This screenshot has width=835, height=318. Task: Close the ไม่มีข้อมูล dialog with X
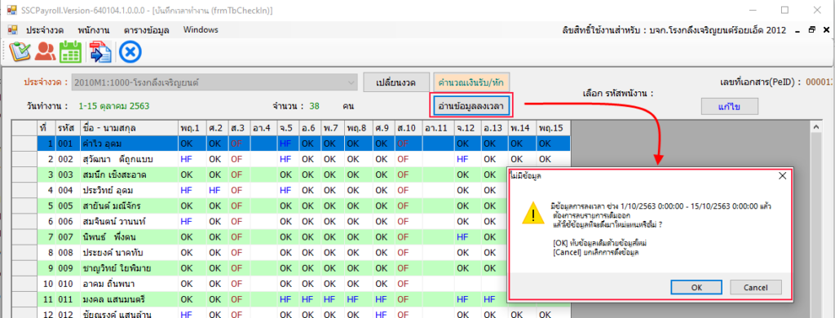[x=782, y=176]
